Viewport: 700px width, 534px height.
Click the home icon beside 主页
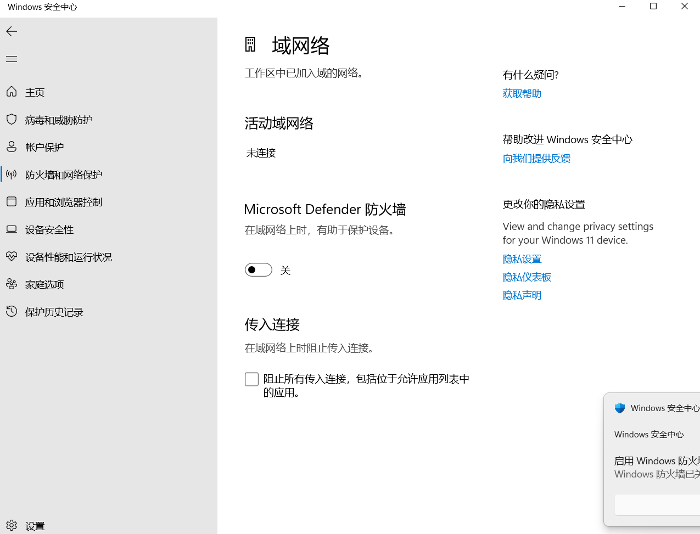click(12, 92)
